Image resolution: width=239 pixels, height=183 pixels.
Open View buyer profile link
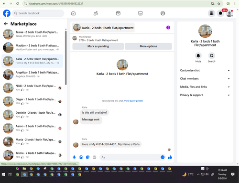click(x=133, y=101)
